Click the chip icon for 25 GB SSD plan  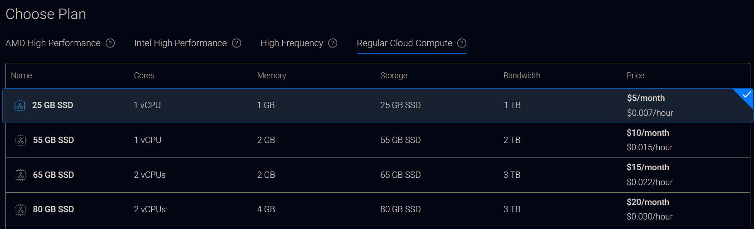(20, 105)
